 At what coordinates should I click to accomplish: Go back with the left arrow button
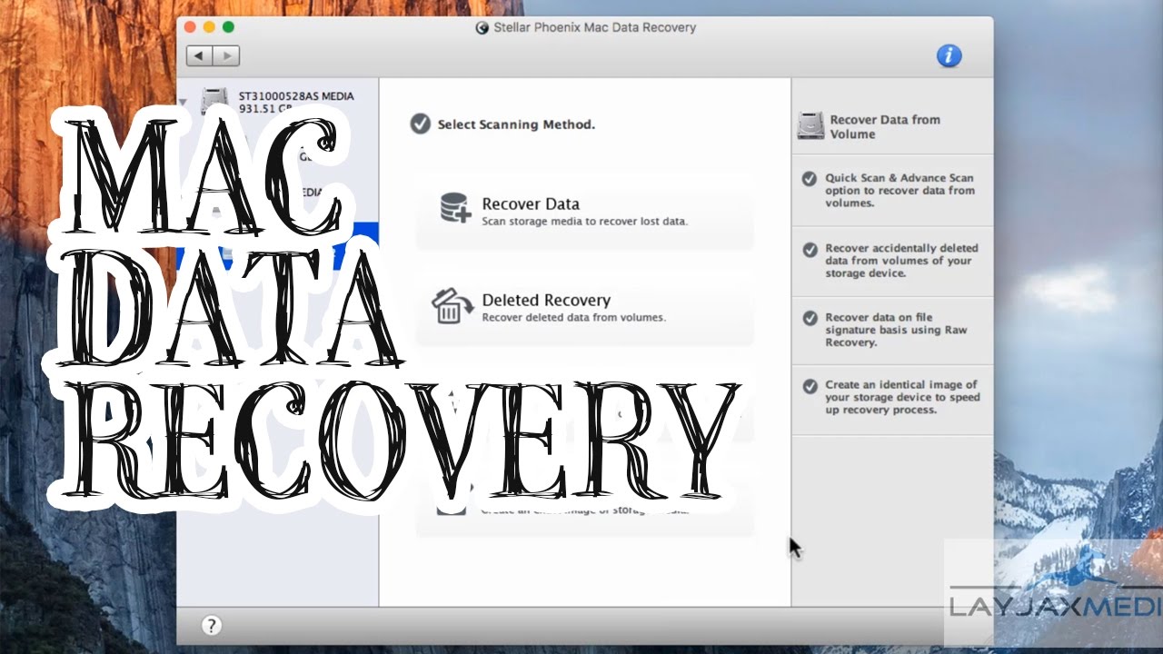coord(199,55)
